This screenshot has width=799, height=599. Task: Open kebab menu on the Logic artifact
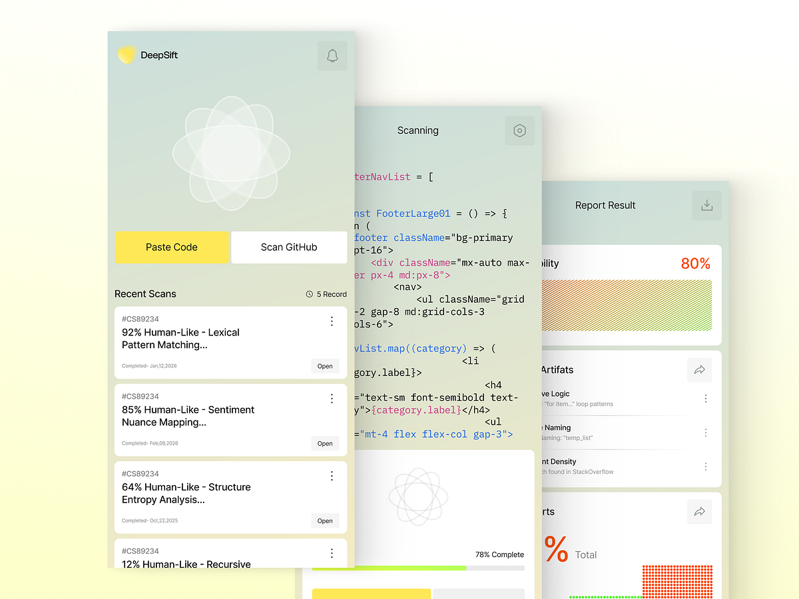point(706,398)
